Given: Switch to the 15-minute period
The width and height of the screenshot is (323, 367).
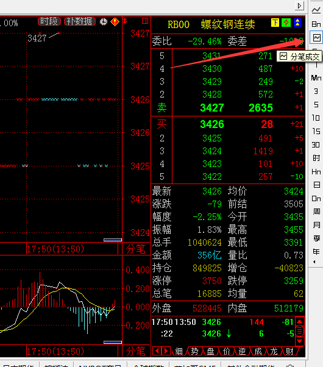Looking at the screenshot, I should coord(316,131).
